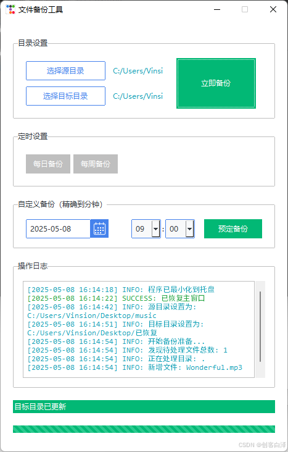Click the app icon in title bar
Viewport: 288px width, 452px height.
click(x=10, y=9)
